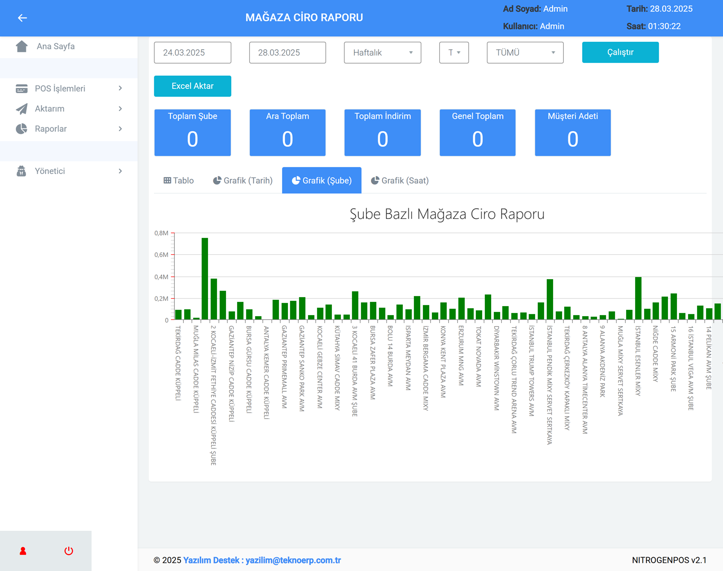Click the 3 KOCAELİ 41 BURDA AVM ŞUBE label

coord(355,372)
